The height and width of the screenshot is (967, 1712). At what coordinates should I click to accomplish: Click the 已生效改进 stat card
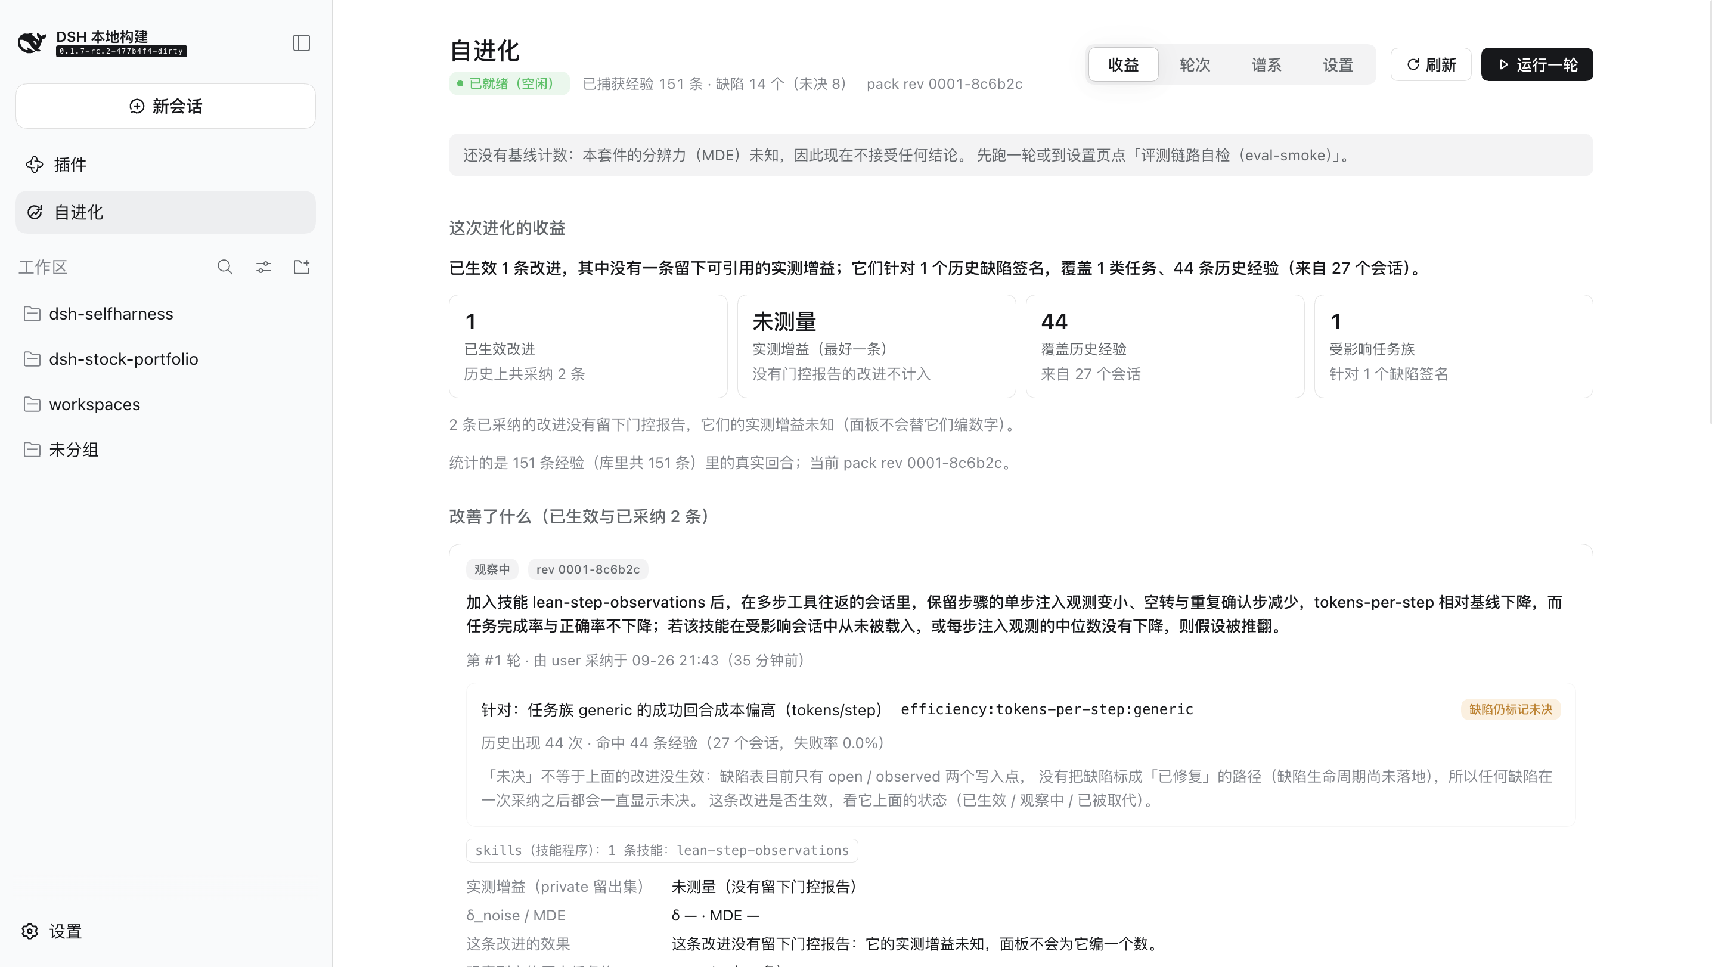588,346
